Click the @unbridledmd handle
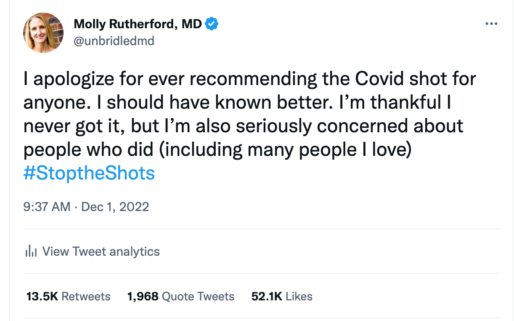Screen dimensions: 514x321 tap(114, 40)
